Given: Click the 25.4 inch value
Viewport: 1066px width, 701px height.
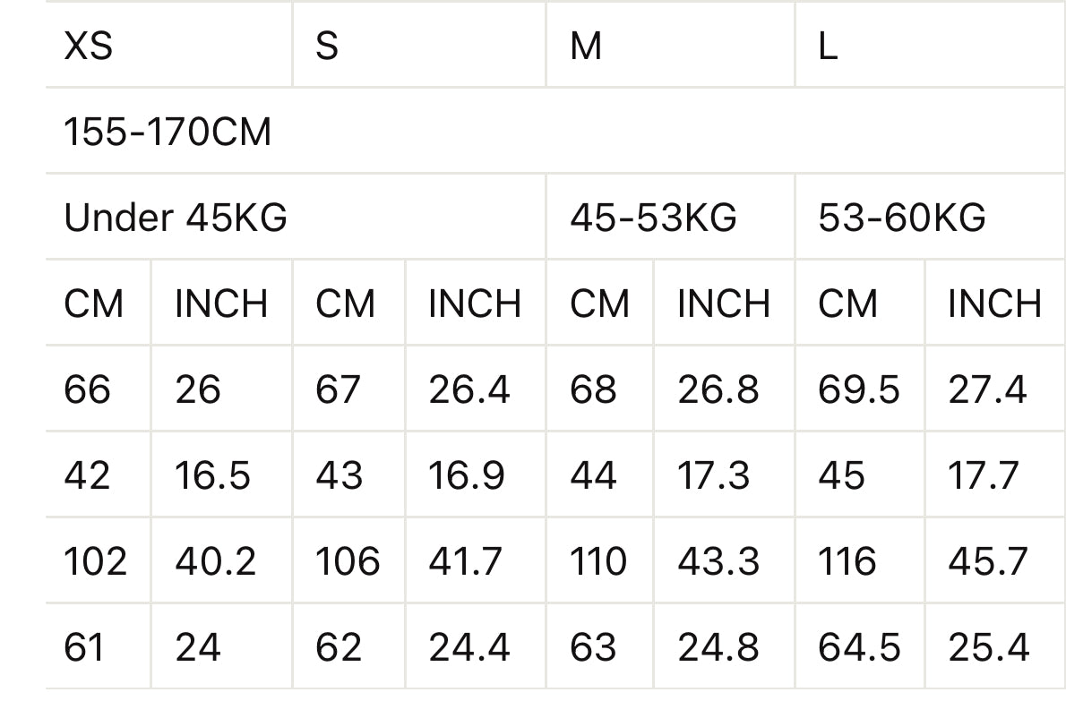Looking at the screenshot, I should 989,647.
